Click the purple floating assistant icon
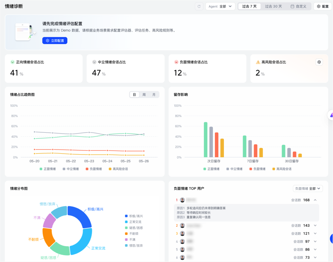This screenshot has width=333, height=262. click(x=331, y=115)
